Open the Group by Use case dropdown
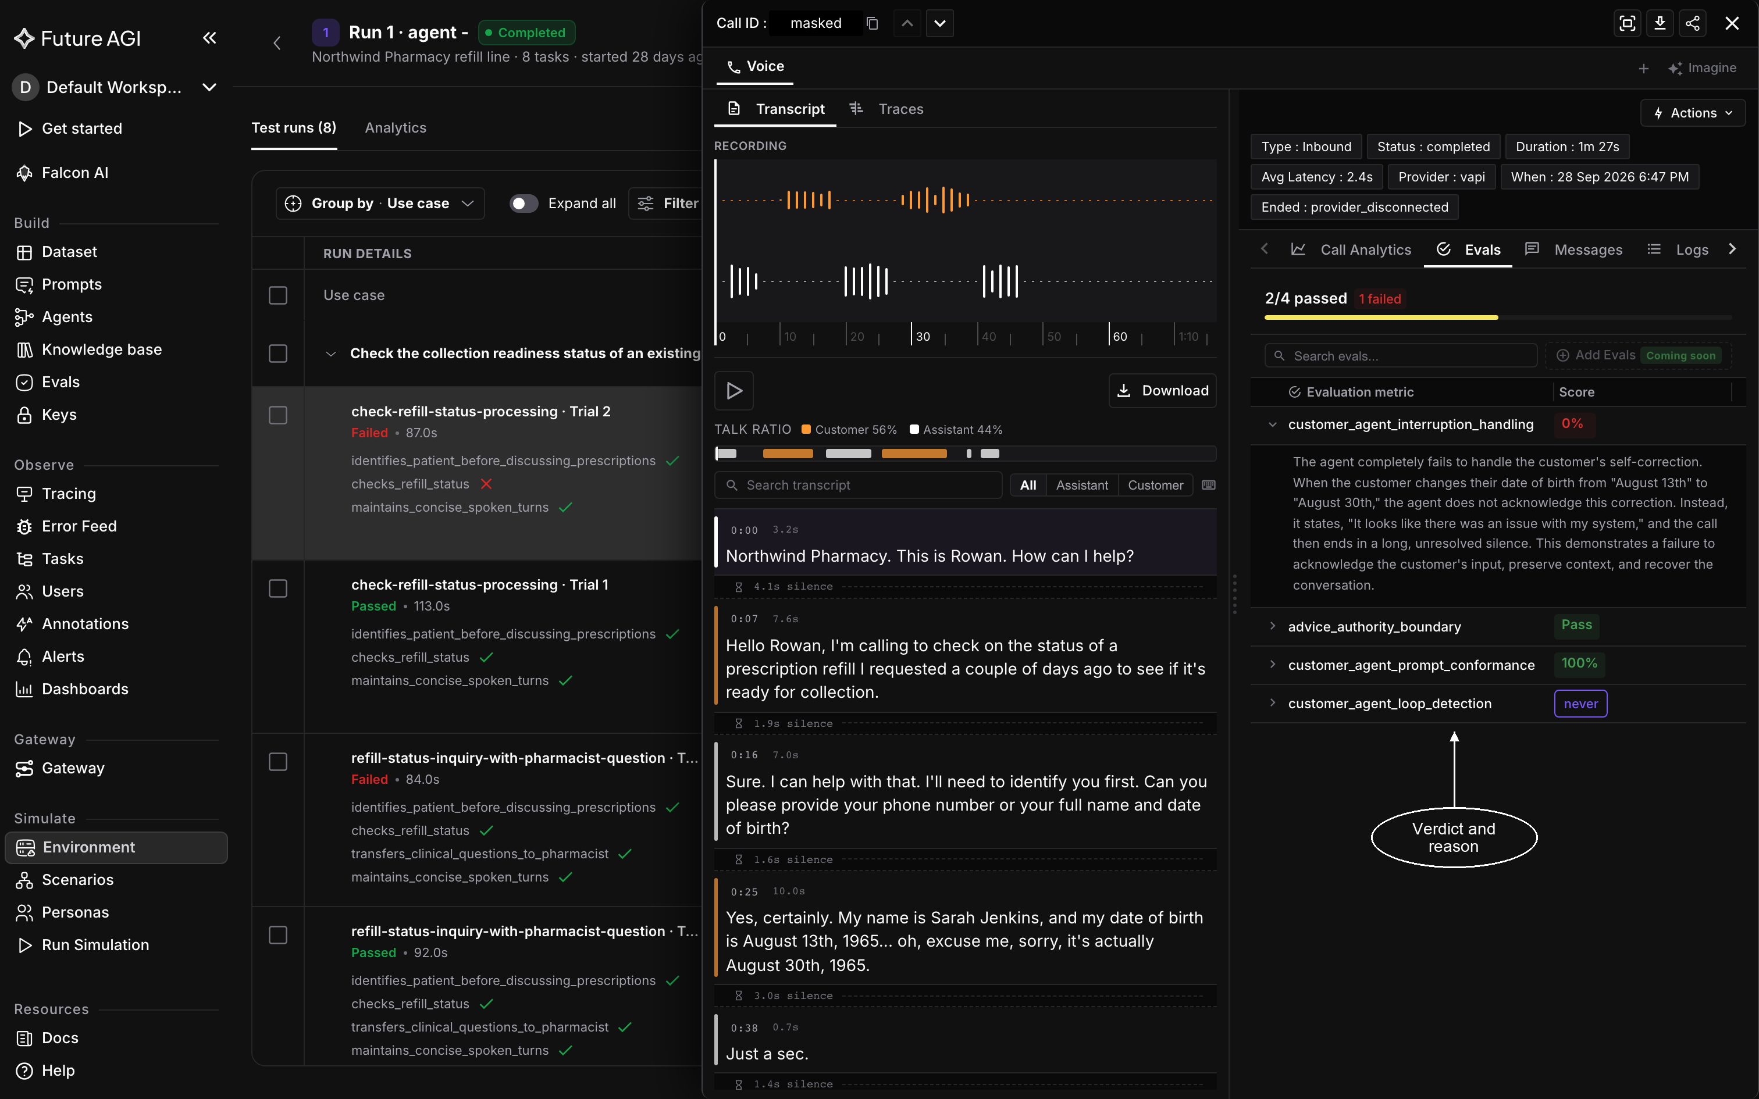The image size is (1759, 1099). (x=380, y=204)
